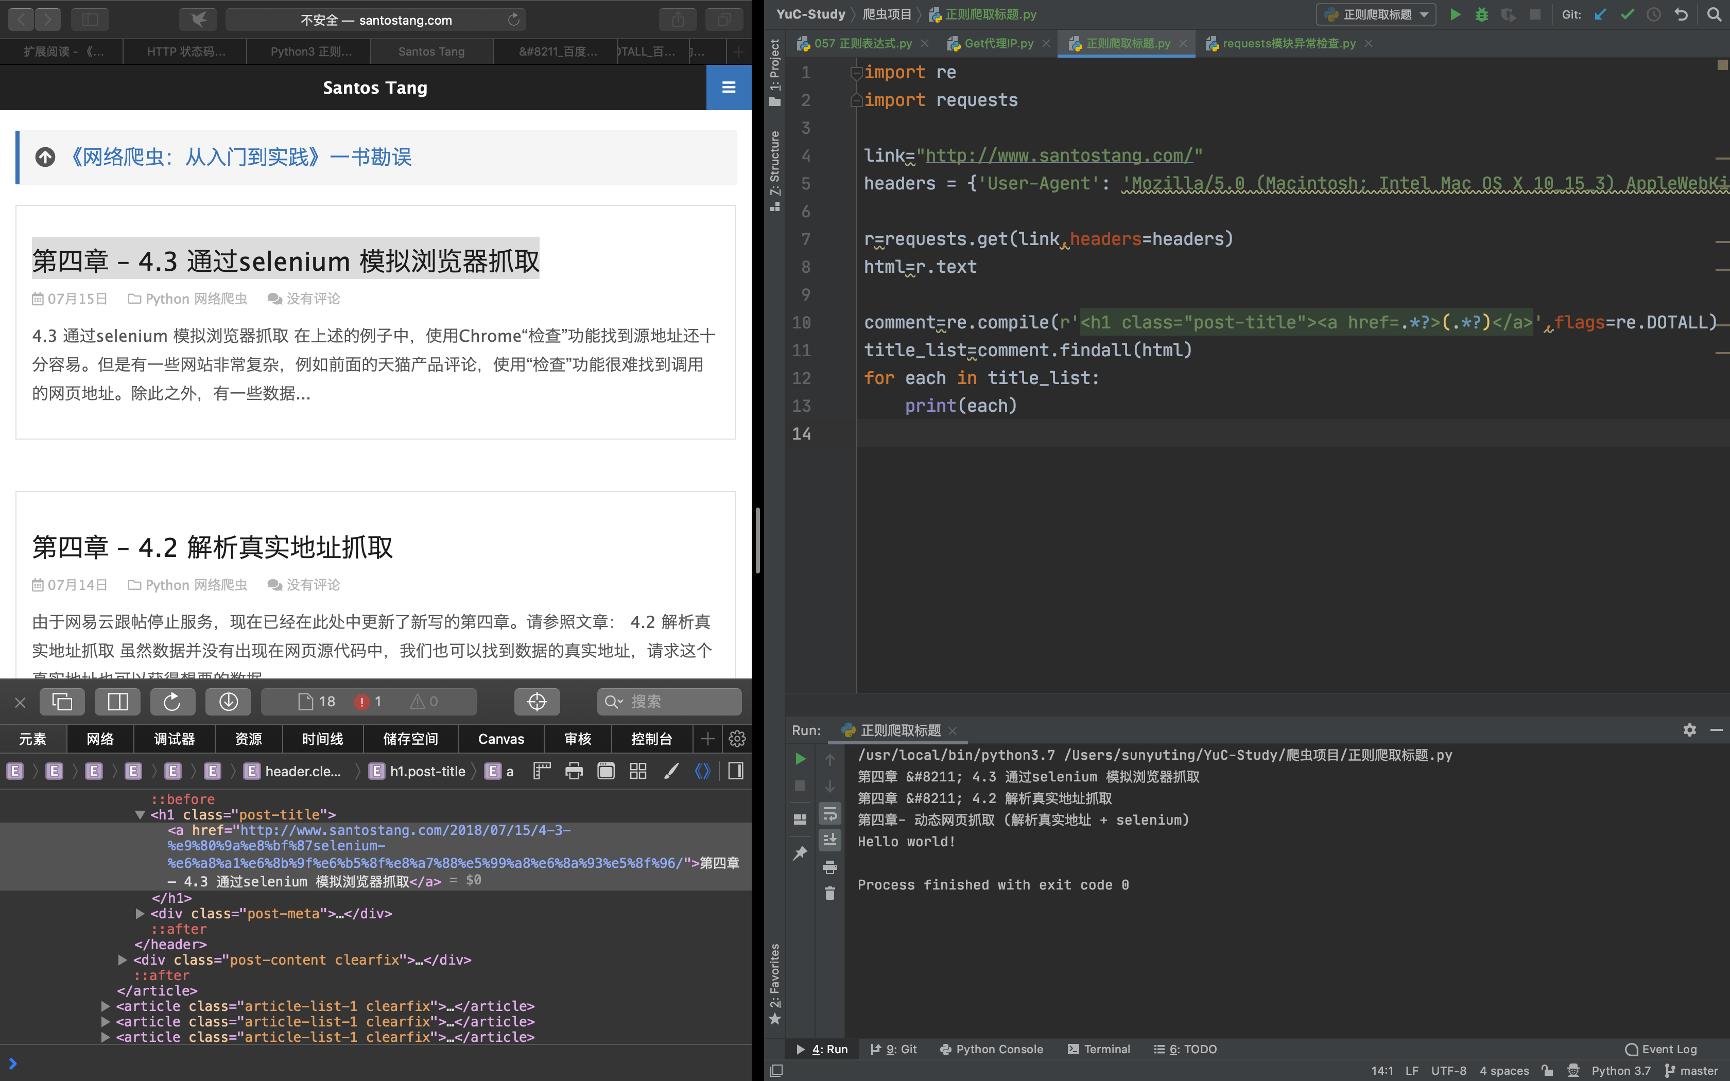Rerun script from Run panel green arrow
This screenshot has width=1730, height=1081.
(x=800, y=759)
